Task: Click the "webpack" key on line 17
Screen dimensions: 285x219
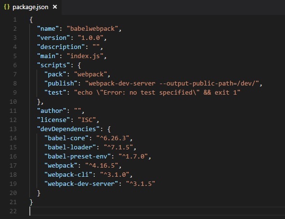Action: pos(61,165)
